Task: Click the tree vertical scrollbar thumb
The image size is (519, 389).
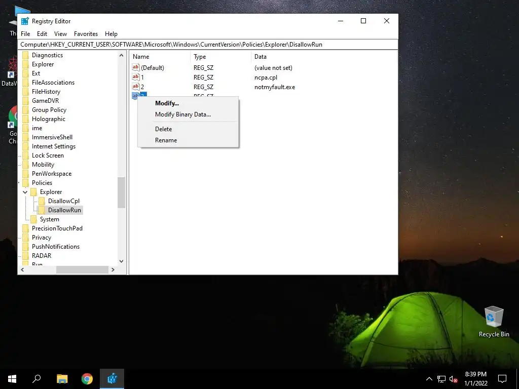Action: click(x=121, y=193)
